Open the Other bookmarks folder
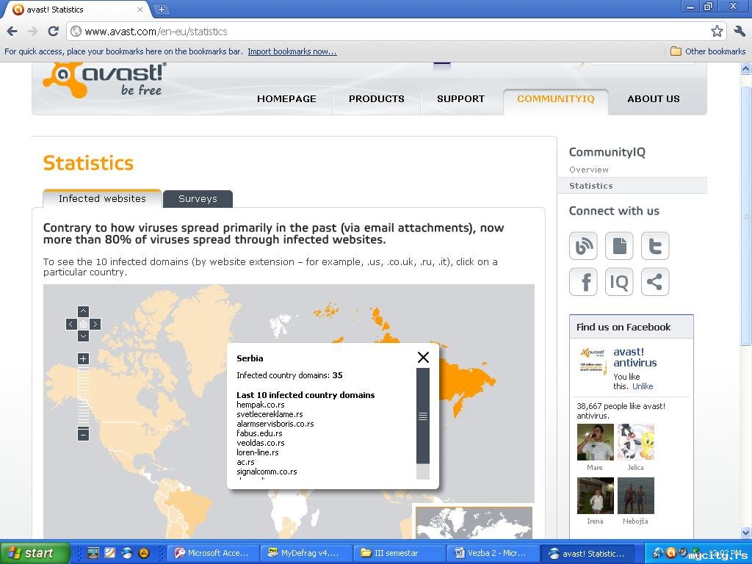Image resolution: width=752 pixels, height=564 pixels. (708, 51)
